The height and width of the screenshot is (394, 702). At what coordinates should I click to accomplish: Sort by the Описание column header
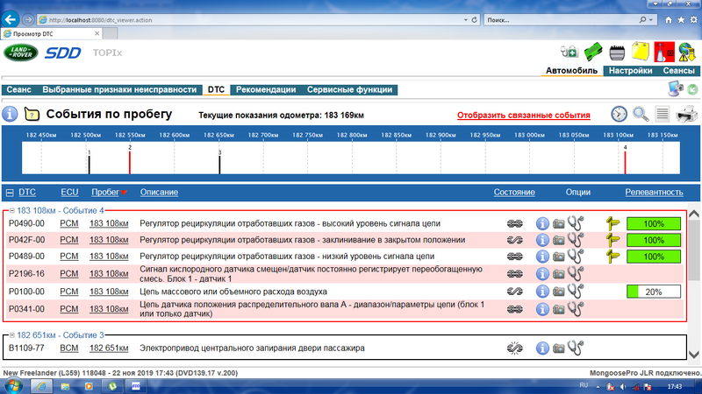159,192
